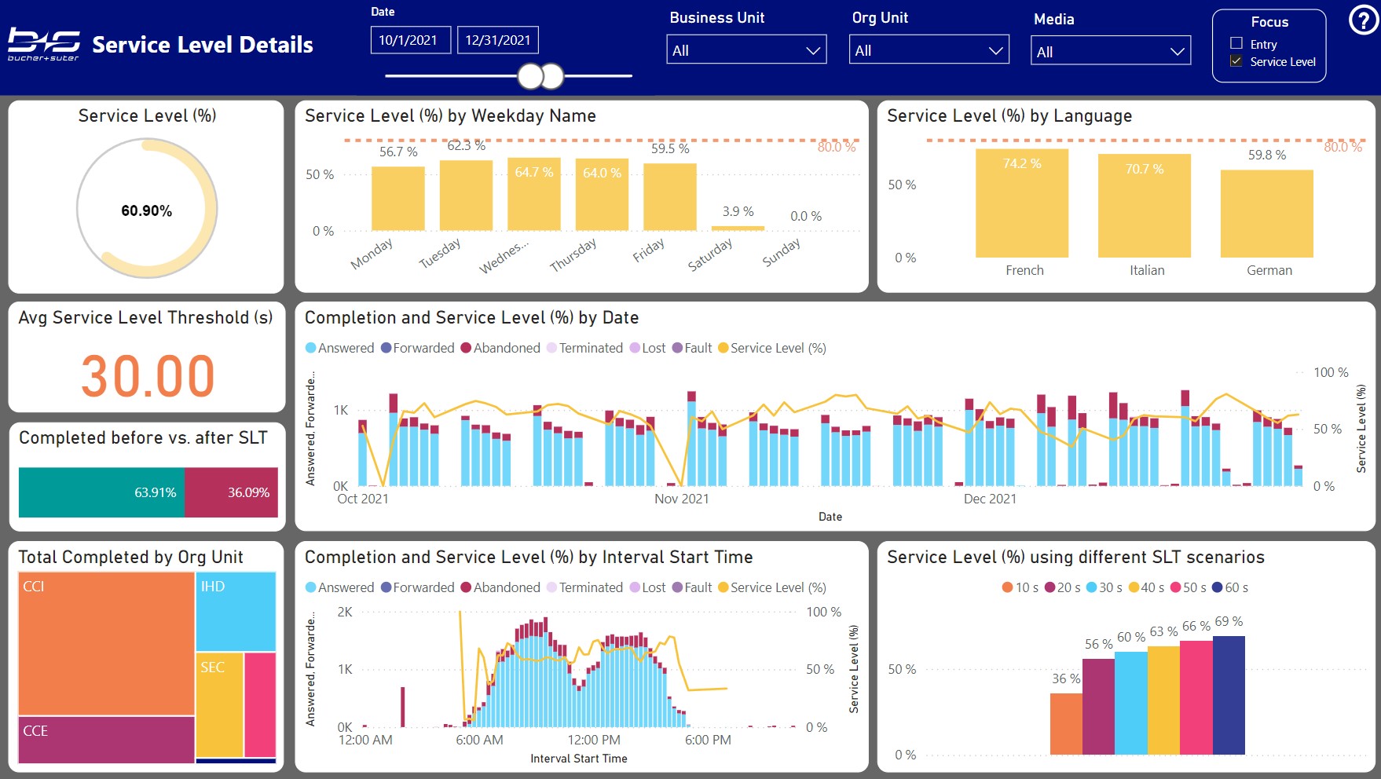
Task: Click the Total Completed by Org Unit title
Action: [x=130, y=557]
